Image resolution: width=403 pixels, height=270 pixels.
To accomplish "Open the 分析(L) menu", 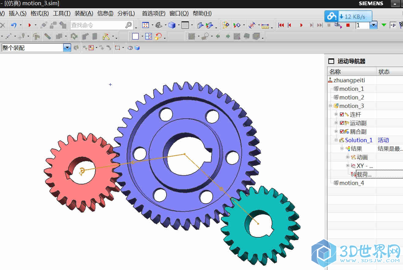I will (x=126, y=13).
